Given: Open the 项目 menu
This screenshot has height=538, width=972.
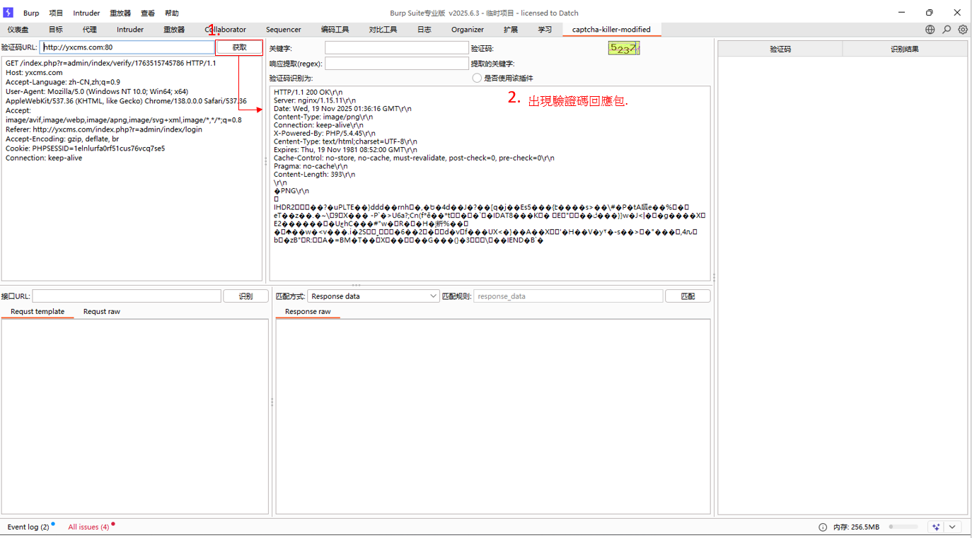Looking at the screenshot, I should coord(56,13).
